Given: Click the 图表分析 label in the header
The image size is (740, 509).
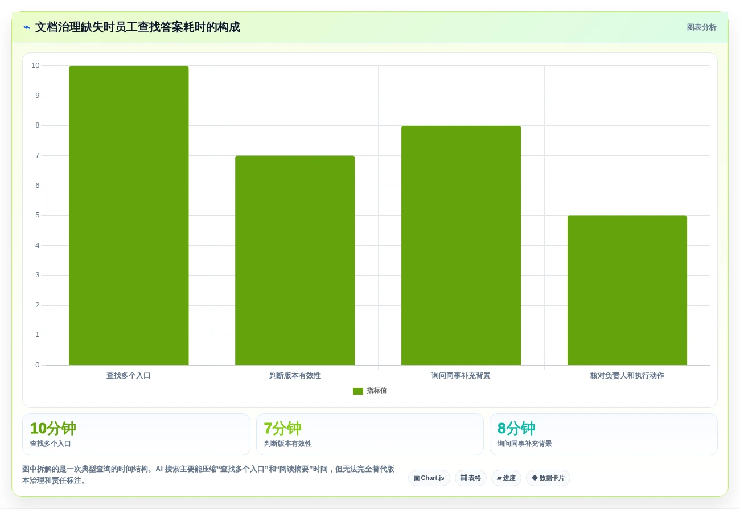Looking at the screenshot, I should (x=701, y=27).
